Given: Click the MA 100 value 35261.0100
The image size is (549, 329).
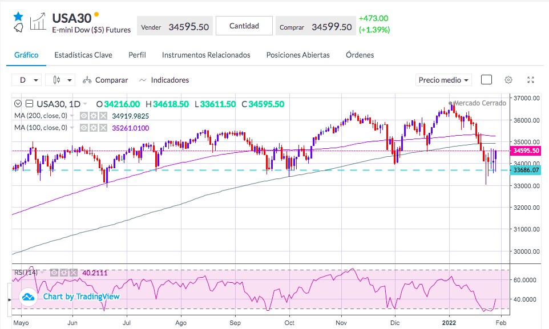Looking at the screenshot, I should tap(131, 128).
